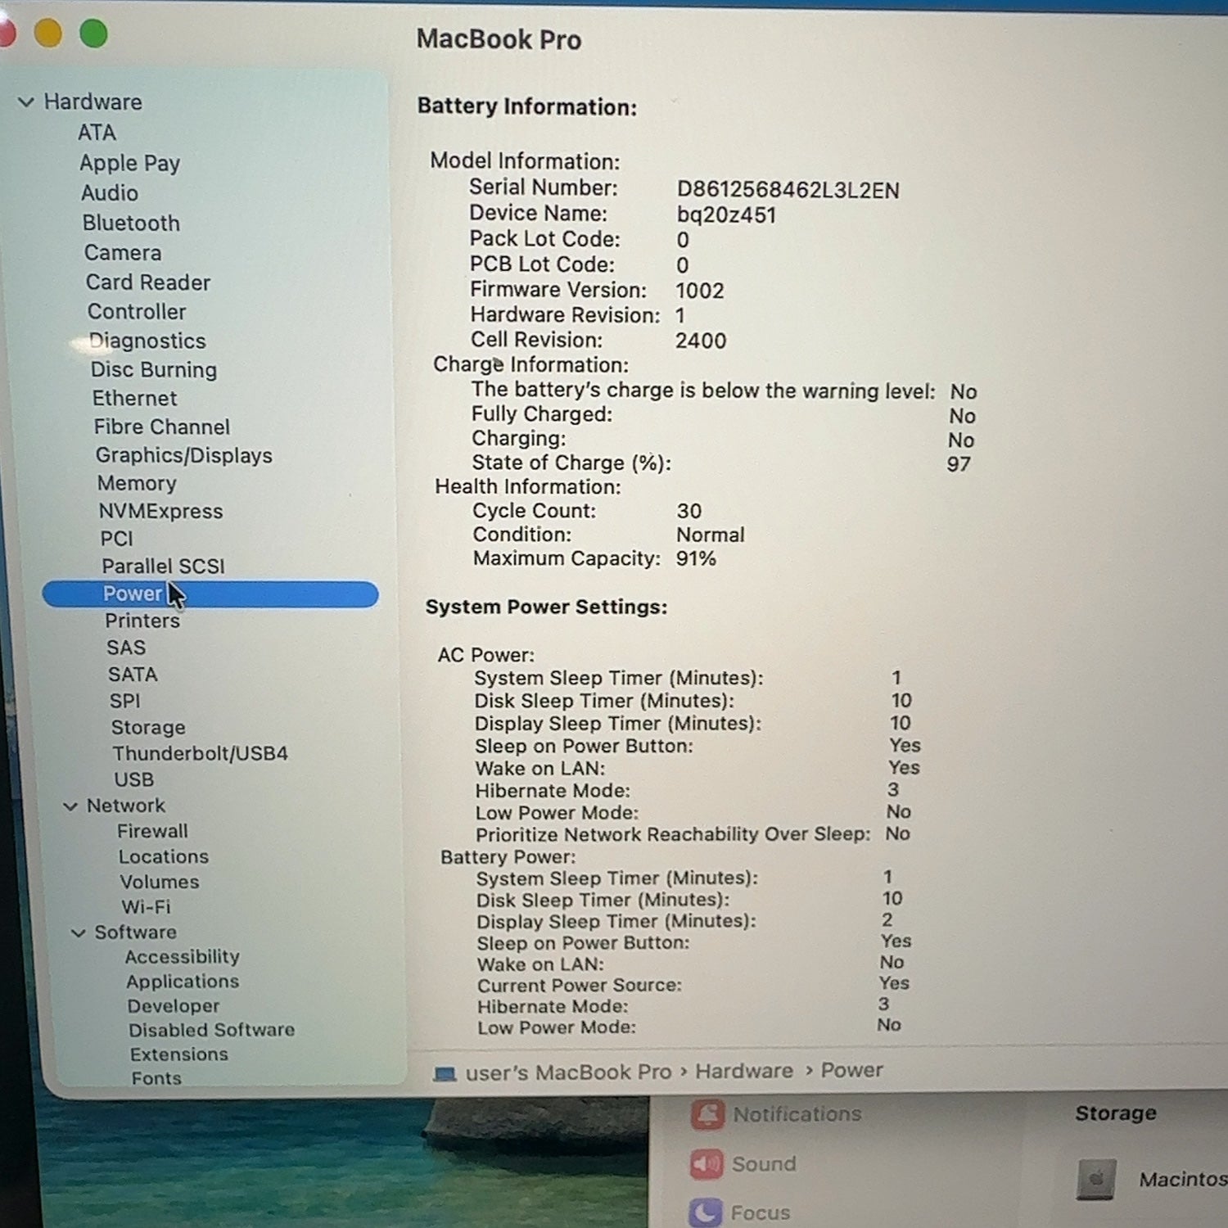Select Graphics/Displays in the sidebar
Screen dimensions: 1228x1228
[184, 455]
